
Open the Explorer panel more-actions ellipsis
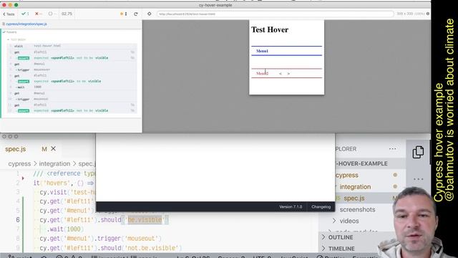tap(393, 149)
